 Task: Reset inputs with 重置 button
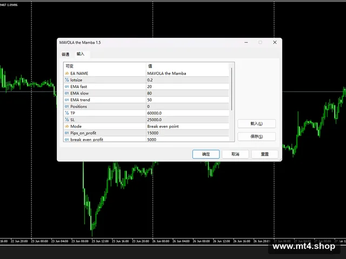(264, 154)
